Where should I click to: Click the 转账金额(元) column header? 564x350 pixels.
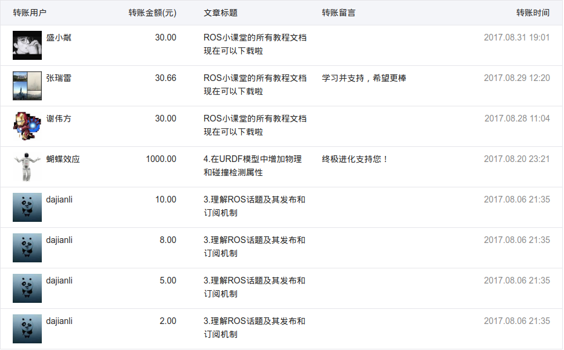tap(153, 13)
